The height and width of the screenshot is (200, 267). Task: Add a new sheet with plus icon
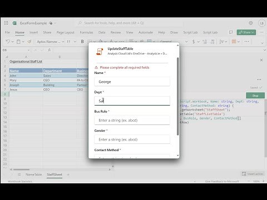[x=68, y=174]
